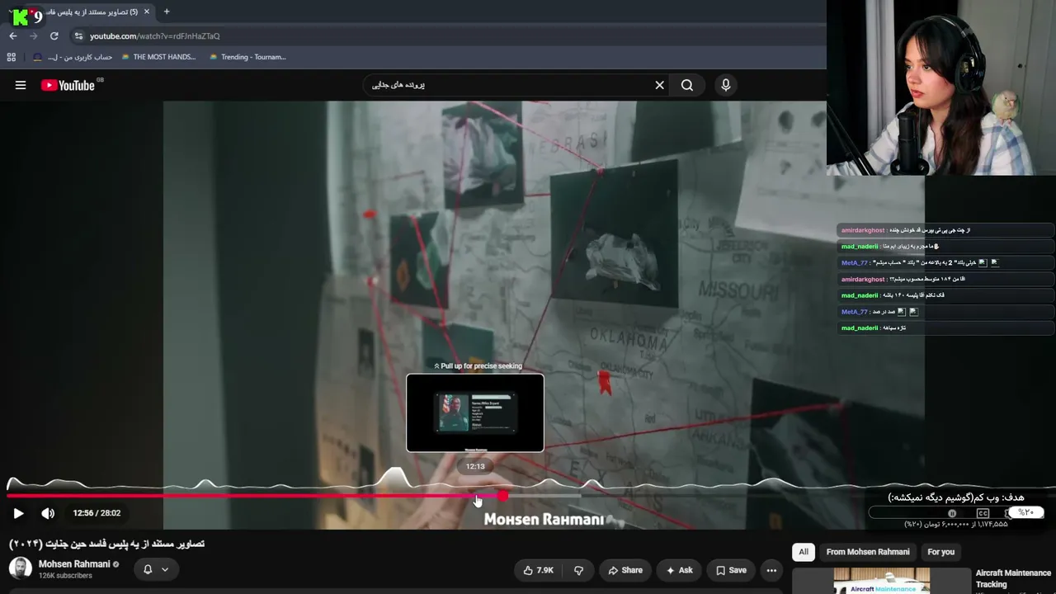The image size is (1056, 594).
Task: Click amirdarkghost's first chat message
Action: tap(945, 230)
